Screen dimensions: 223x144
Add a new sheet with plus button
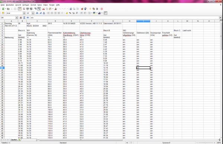point(19,140)
